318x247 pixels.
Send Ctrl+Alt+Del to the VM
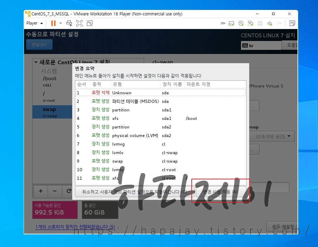click(x=69, y=23)
